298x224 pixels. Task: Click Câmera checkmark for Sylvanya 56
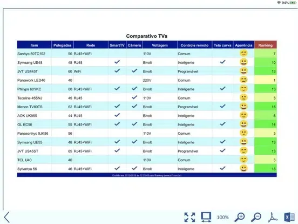coord(134,168)
